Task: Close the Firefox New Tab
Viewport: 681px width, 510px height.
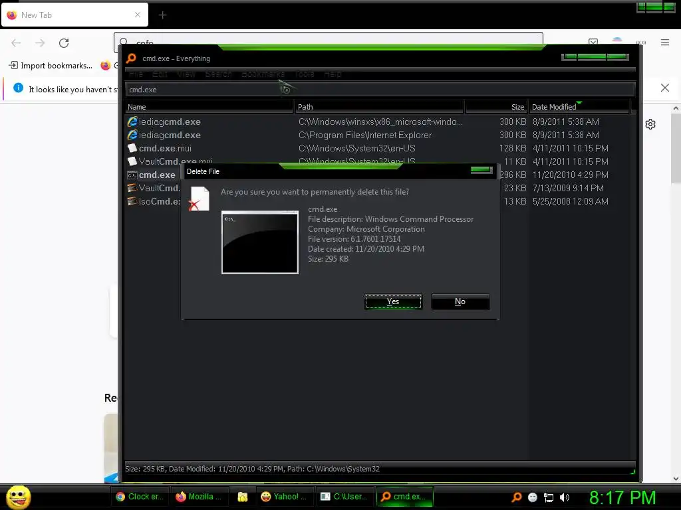Action: pos(138,15)
